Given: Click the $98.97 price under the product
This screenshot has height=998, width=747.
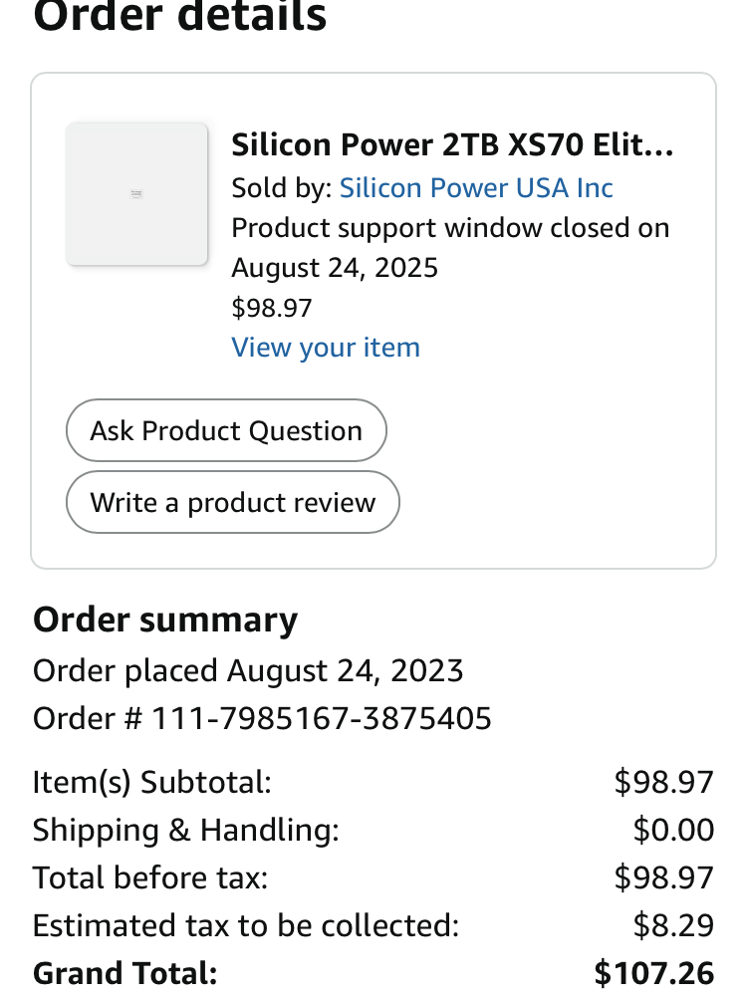Looking at the screenshot, I should tap(272, 308).
